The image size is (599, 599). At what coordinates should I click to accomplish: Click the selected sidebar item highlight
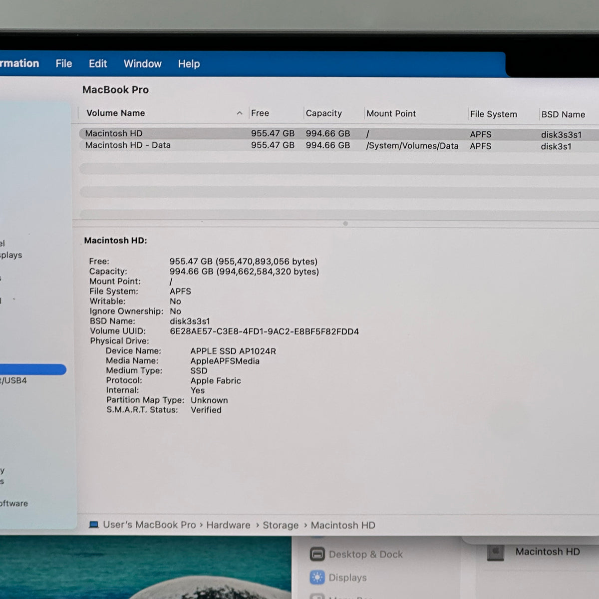coord(33,370)
